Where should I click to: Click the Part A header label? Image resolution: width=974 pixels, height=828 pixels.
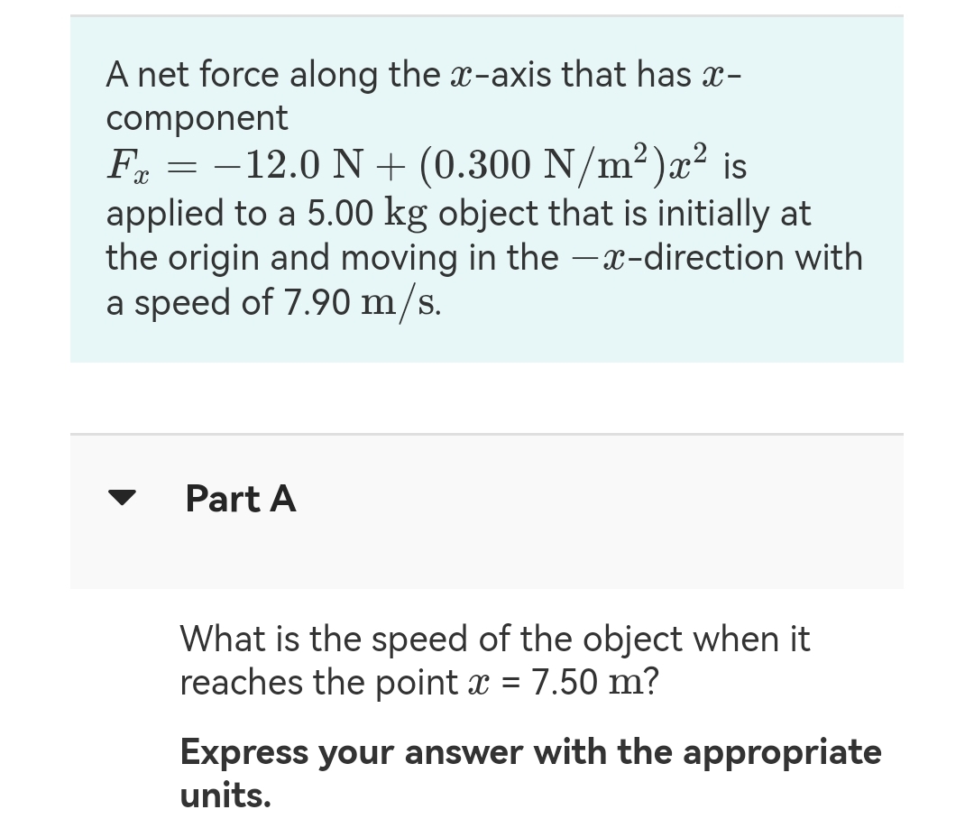(240, 499)
